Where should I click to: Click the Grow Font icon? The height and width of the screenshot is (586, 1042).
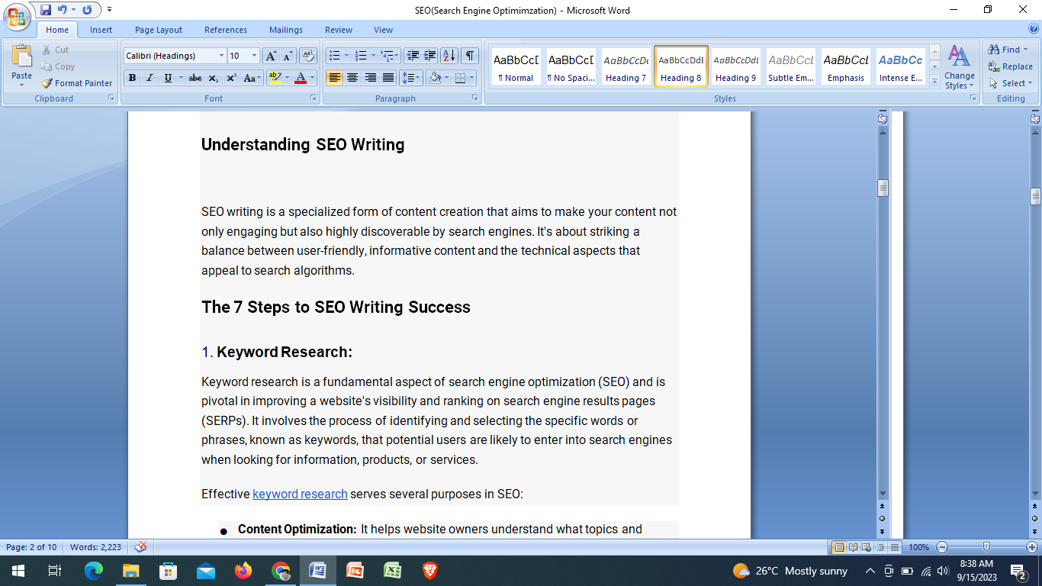[x=271, y=56]
